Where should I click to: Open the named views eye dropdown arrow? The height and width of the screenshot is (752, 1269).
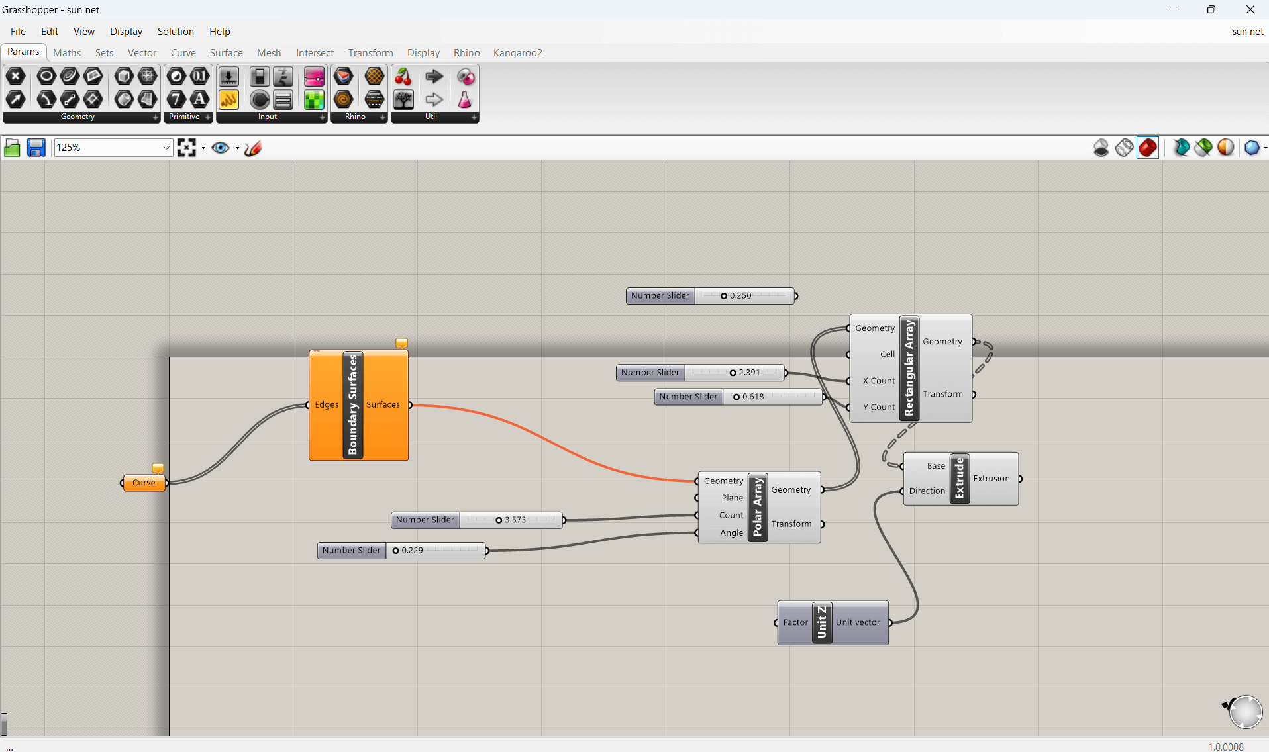pos(237,148)
